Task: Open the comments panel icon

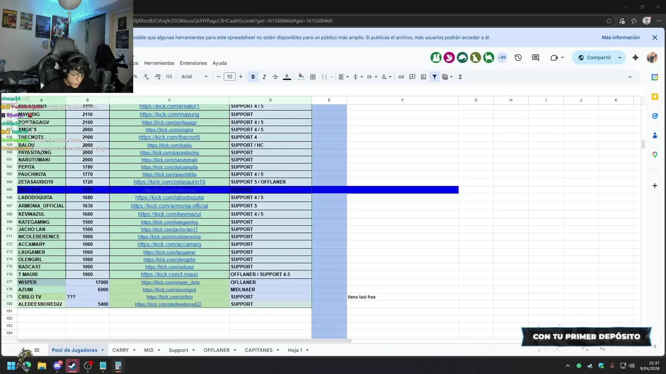Action: tap(535, 58)
